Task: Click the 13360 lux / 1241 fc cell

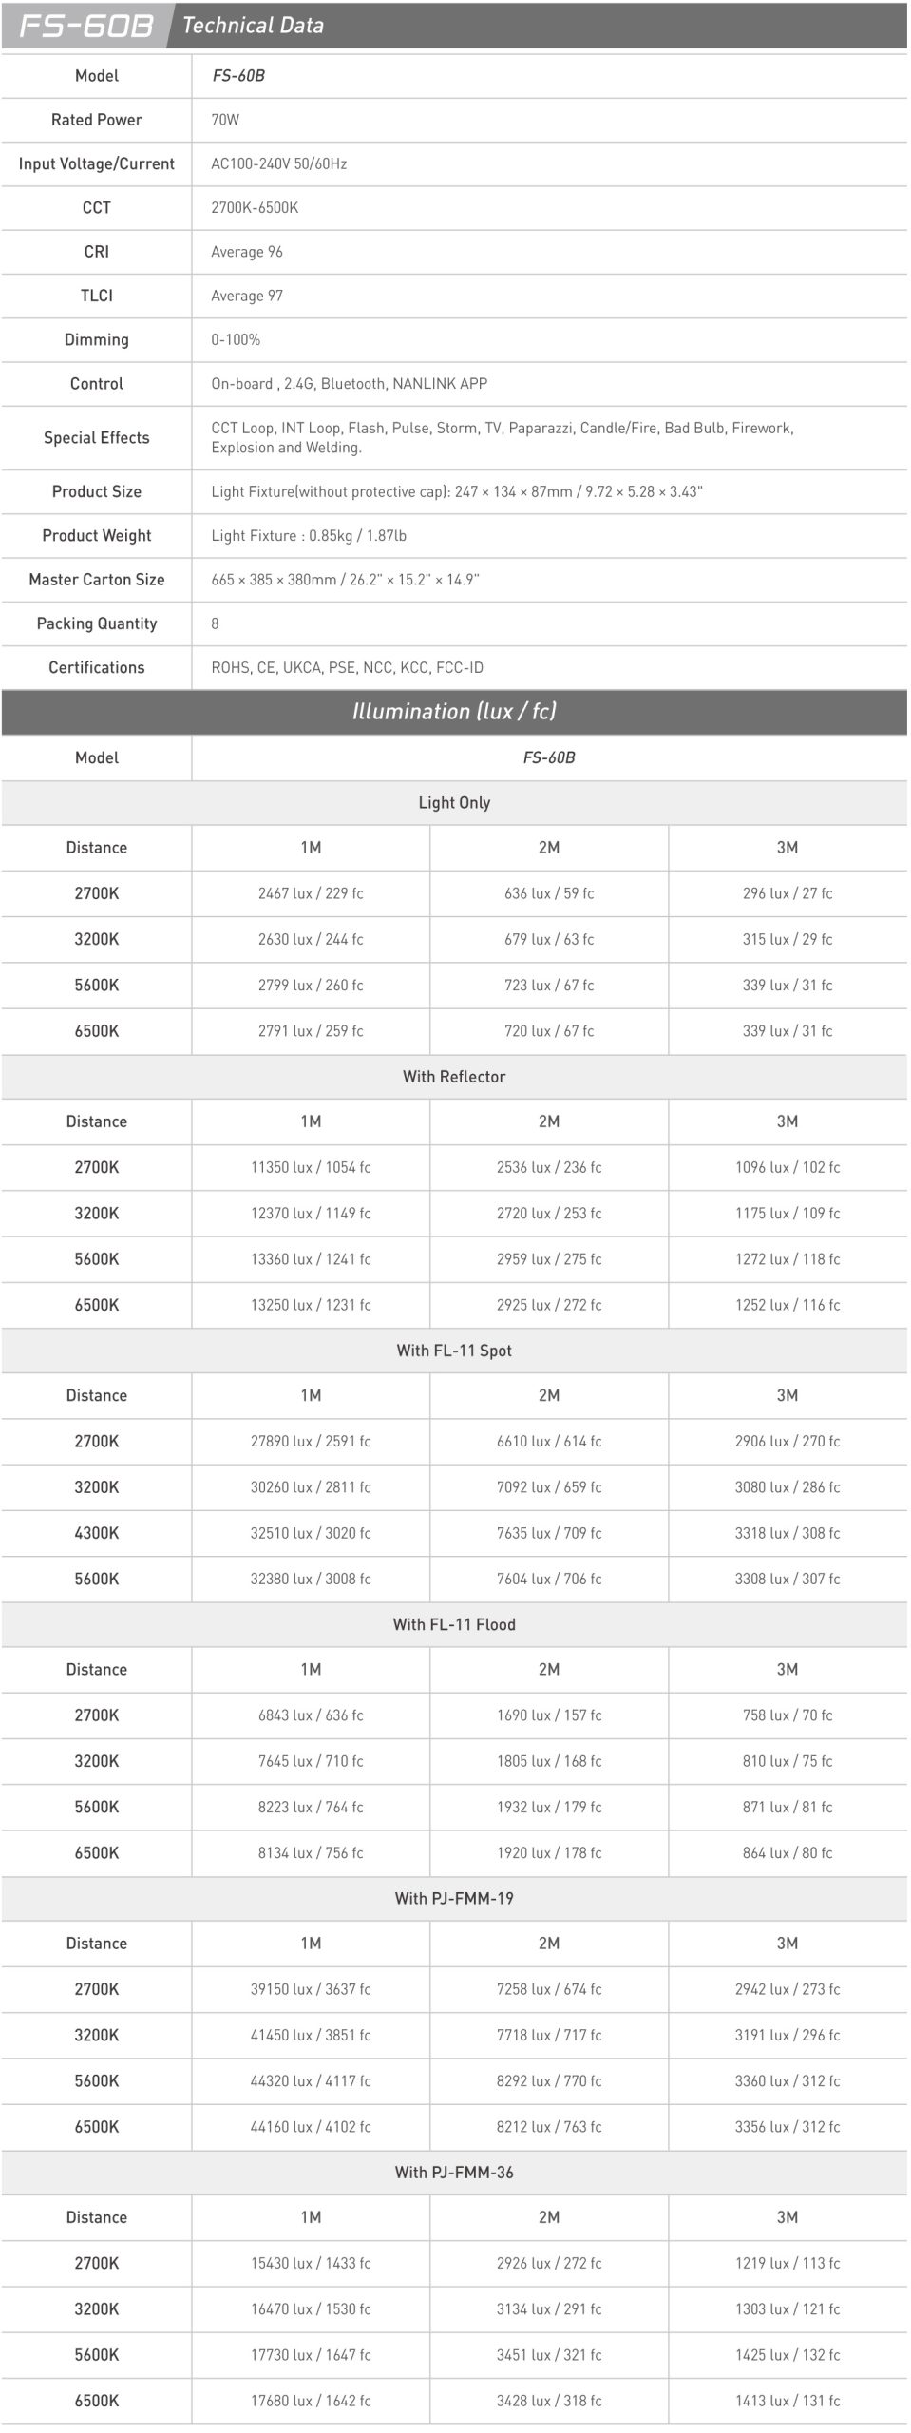Action: (311, 1259)
